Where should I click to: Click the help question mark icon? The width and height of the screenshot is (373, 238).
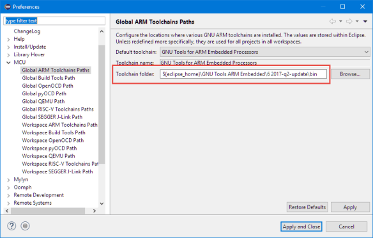11,226
